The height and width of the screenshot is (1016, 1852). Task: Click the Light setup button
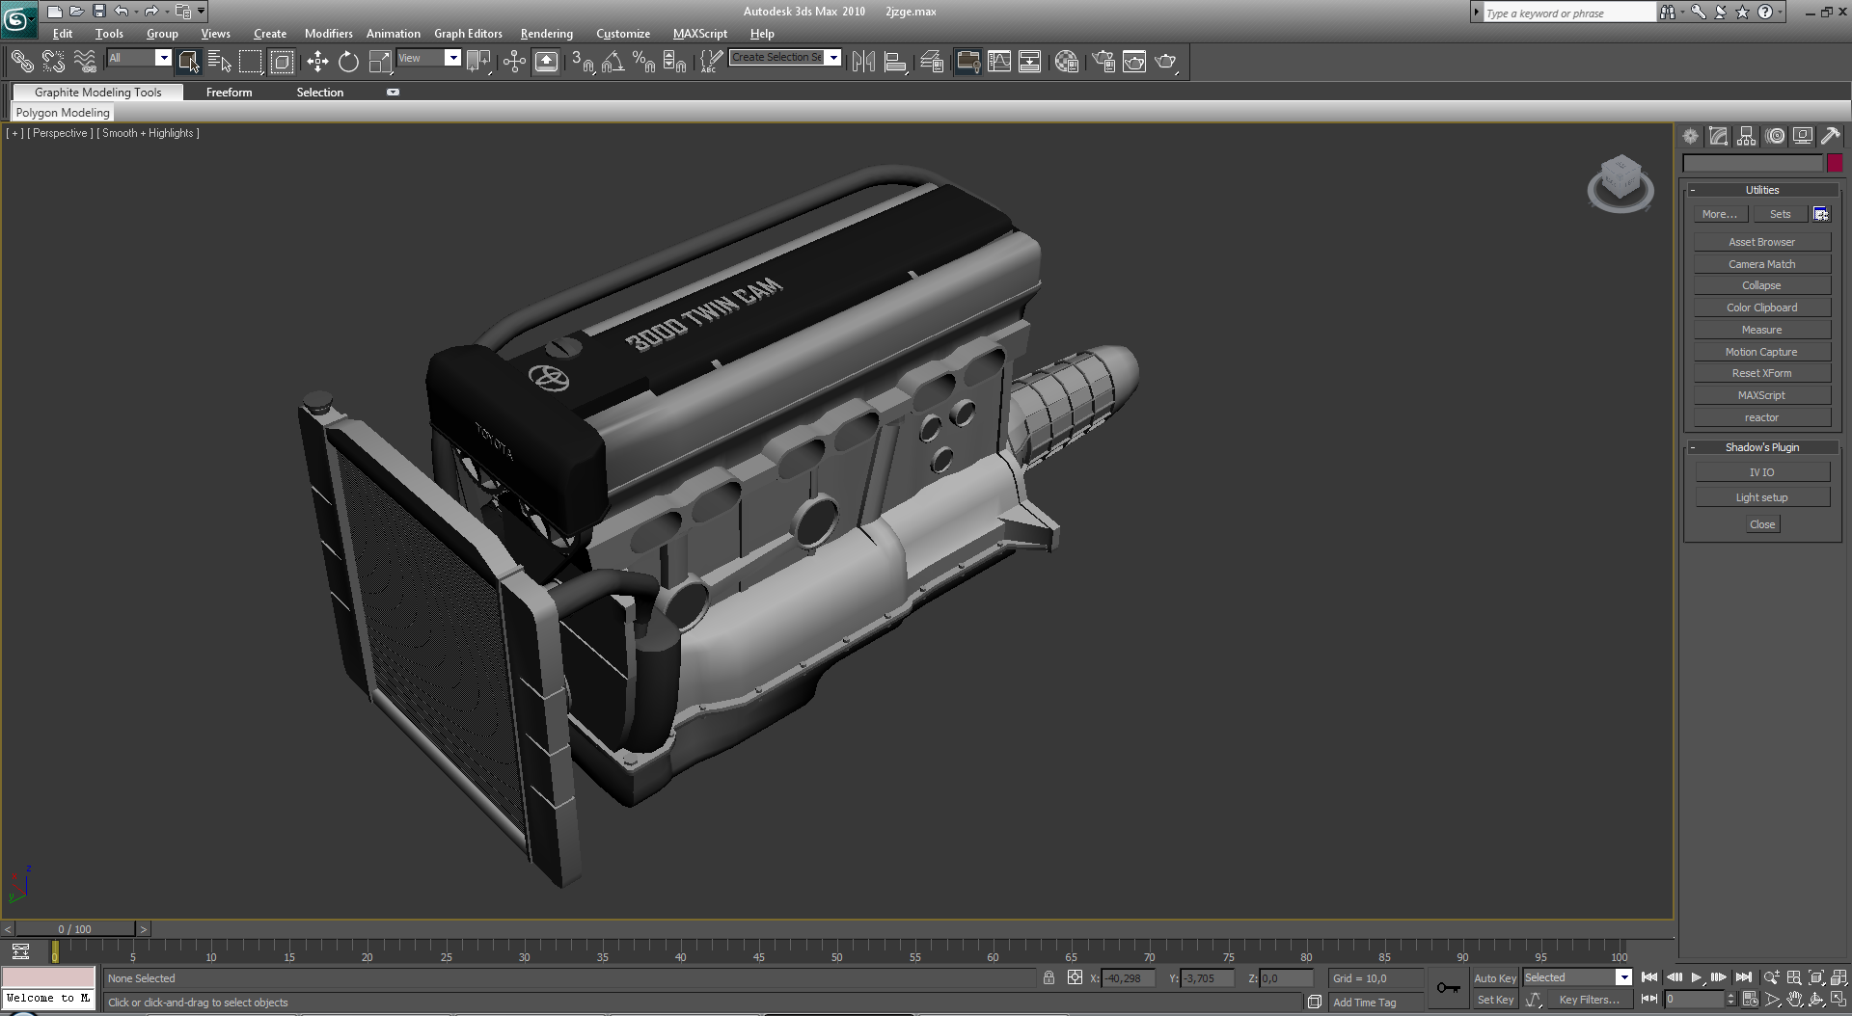pyautogui.click(x=1761, y=497)
